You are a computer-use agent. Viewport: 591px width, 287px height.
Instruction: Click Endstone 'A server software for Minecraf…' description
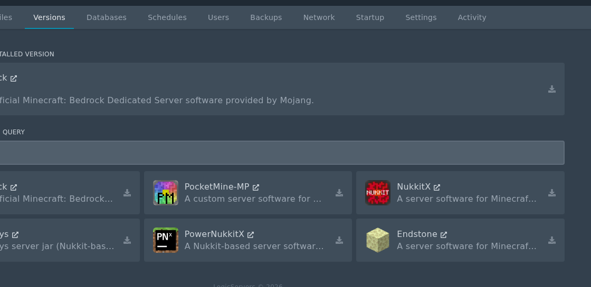point(466,246)
